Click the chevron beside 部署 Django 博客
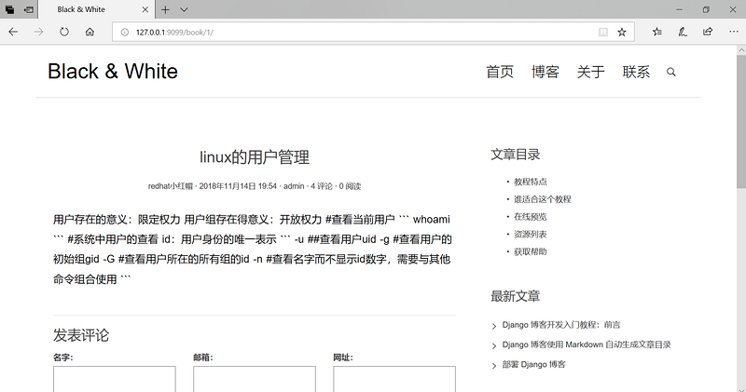This screenshot has height=392, width=746. coord(494,365)
